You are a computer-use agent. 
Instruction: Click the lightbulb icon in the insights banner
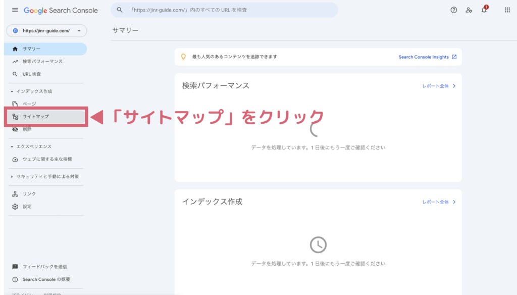pos(184,57)
